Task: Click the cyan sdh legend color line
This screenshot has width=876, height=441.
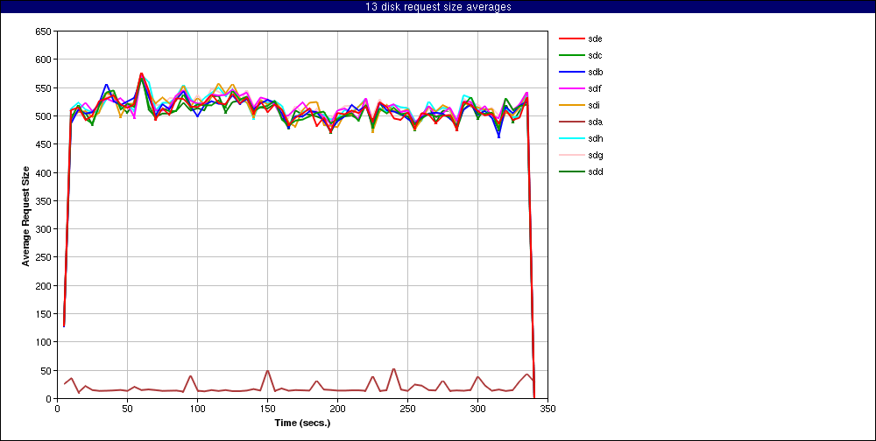Action: [571, 138]
